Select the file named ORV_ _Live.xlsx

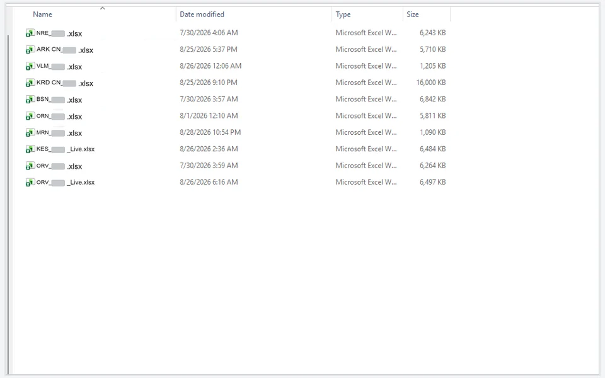pos(65,183)
